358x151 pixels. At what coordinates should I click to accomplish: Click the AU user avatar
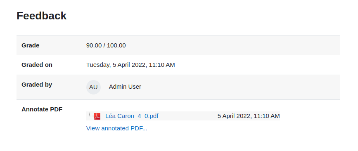pyautogui.click(x=93, y=87)
